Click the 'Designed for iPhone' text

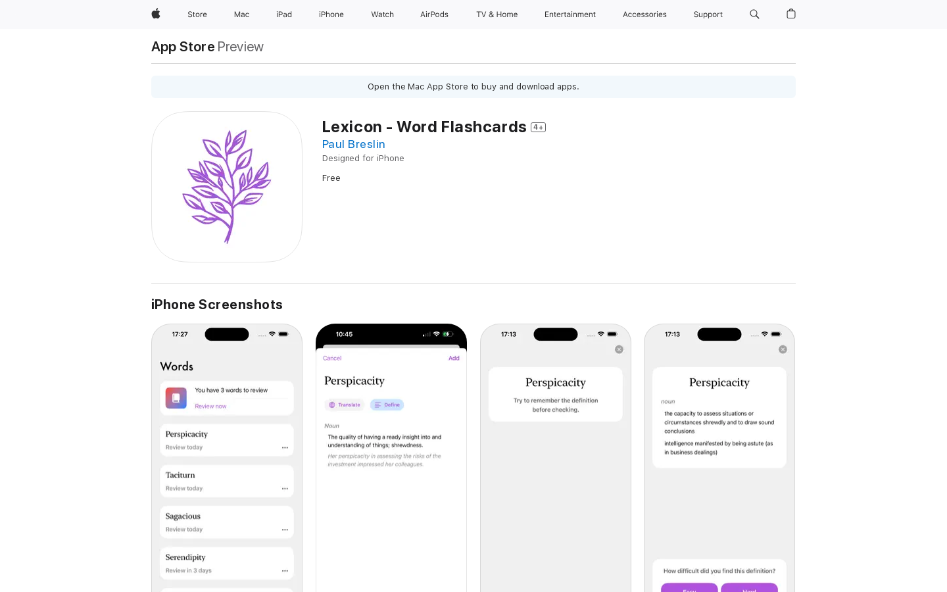363,159
